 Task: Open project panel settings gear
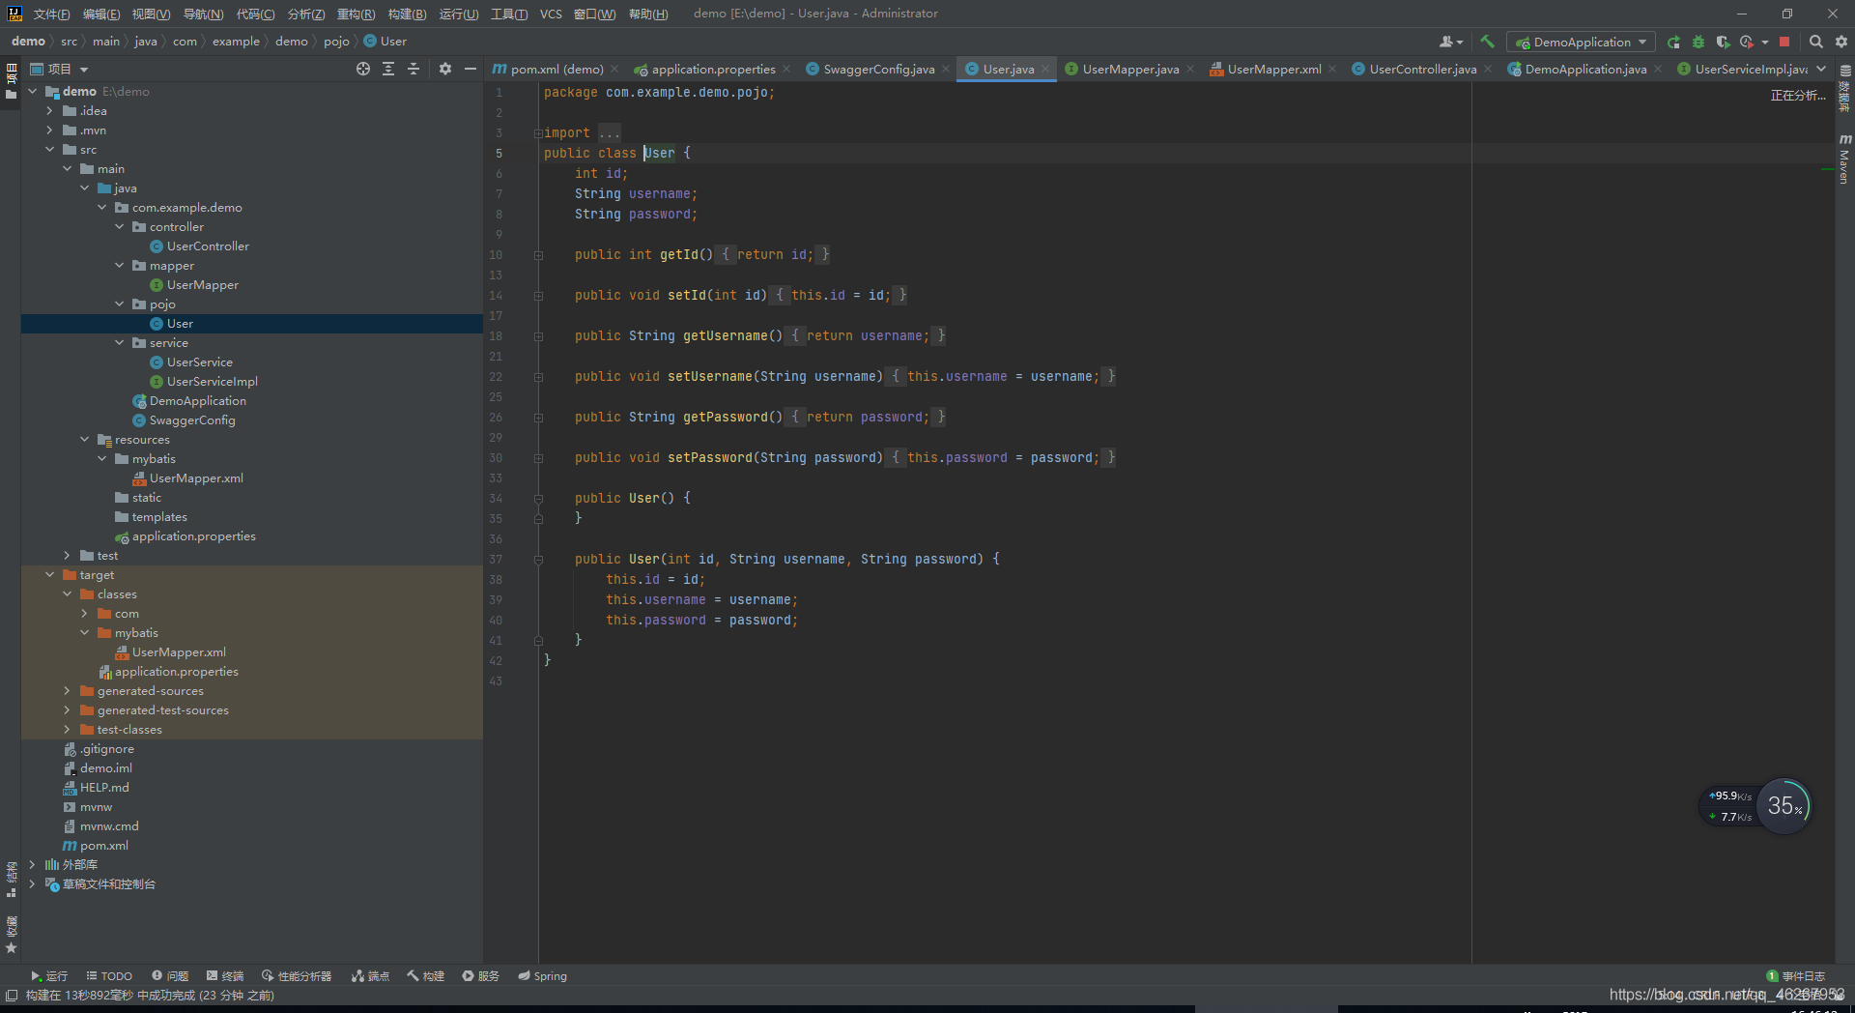point(445,69)
